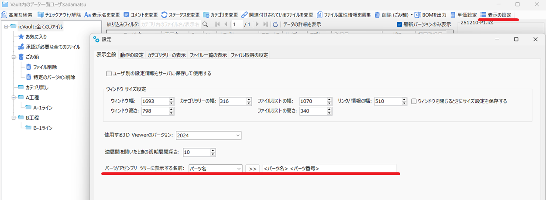Click the refresh list icon

pos(275,24)
